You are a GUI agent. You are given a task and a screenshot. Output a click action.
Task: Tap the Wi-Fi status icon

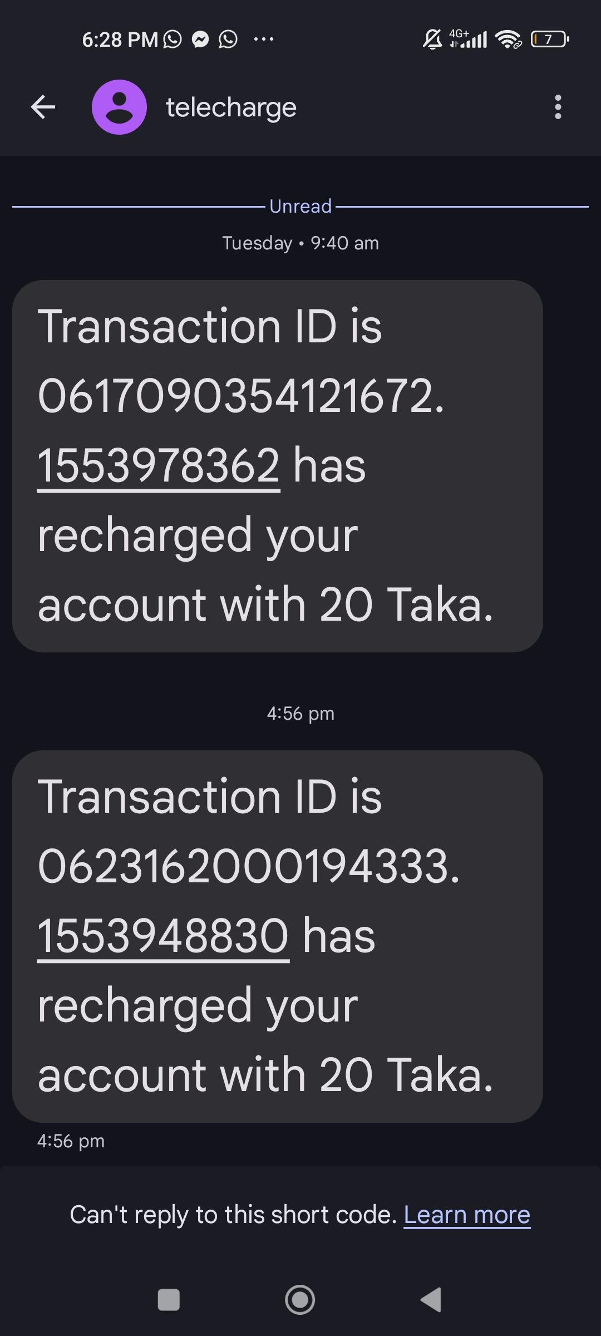click(x=508, y=39)
